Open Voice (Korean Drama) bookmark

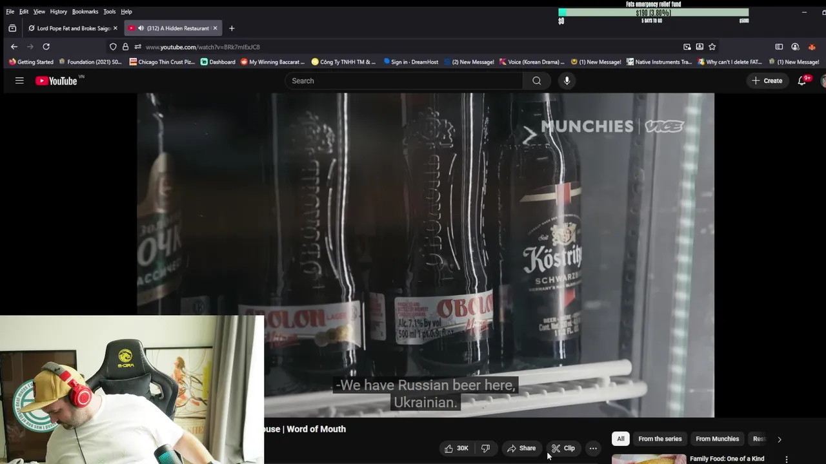click(x=532, y=62)
